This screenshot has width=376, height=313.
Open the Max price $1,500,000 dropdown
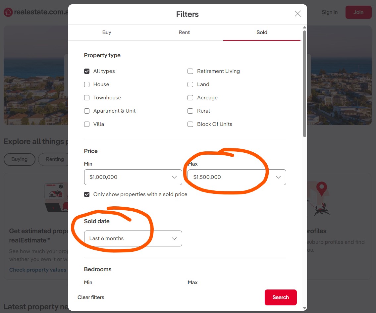click(237, 177)
